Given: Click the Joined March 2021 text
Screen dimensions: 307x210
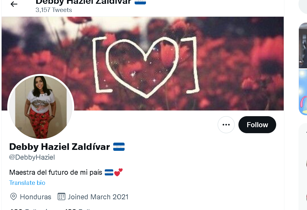Looking at the screenshot, I should click(98, 197).
